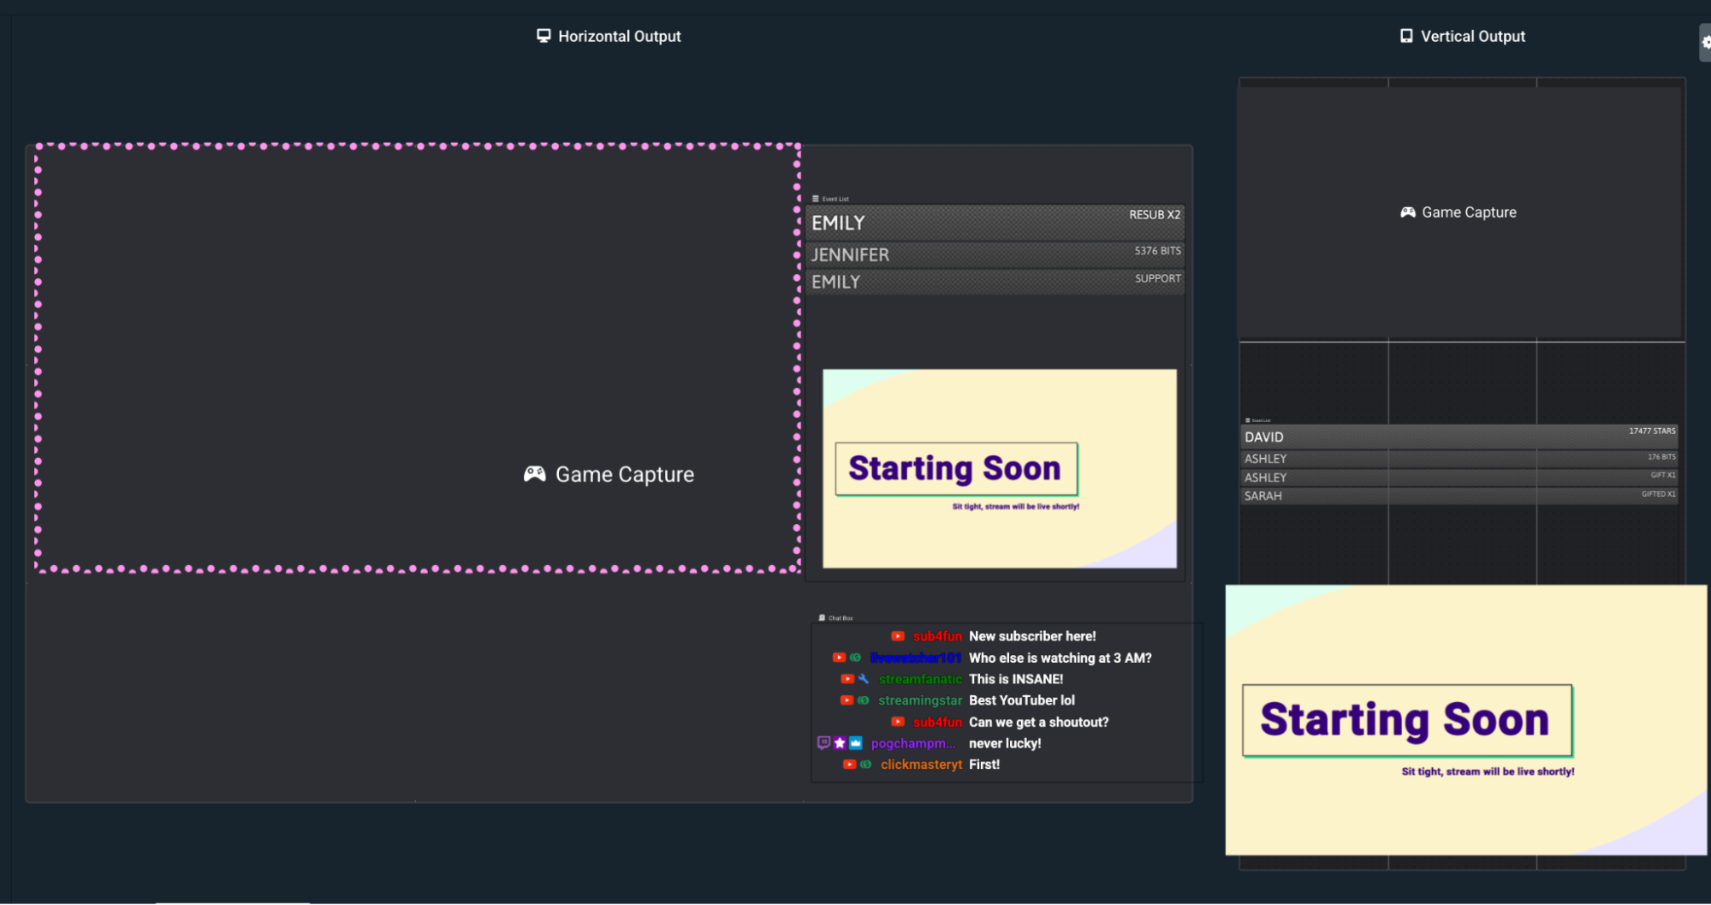1711x905 pixels.
Task: Click the livewatcher101 username in chat
Action: click(x=915, y=658)
